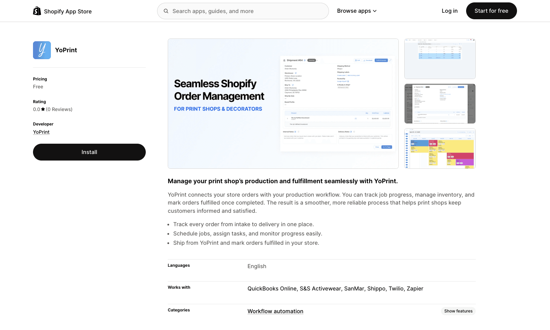Screen dimensions: 550x330
Task: Click the YoPrint app logo icon
Action: 42,50
